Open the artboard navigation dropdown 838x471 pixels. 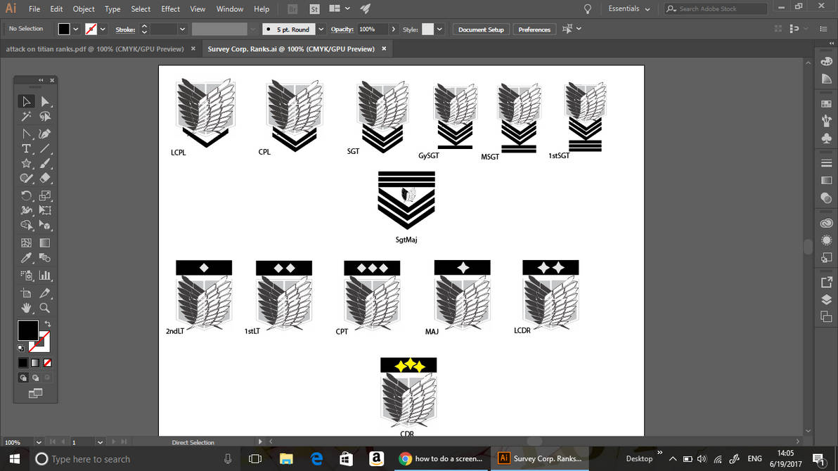tap(100, 442)
